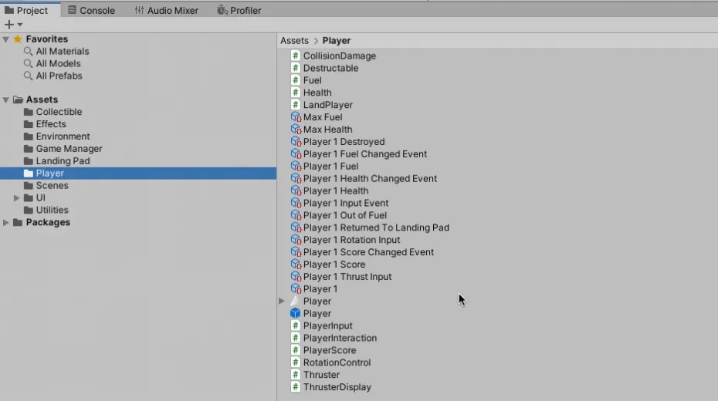Click the Max Fuel scriptable object icon
This screenshot has height=401, width=718.
pos(295,117)
